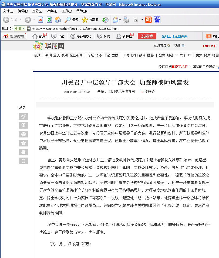The width and height of the screenshot is (219, 258).
Task: Open the Baidu paw toolbar icon
Action: coord(157,20)
